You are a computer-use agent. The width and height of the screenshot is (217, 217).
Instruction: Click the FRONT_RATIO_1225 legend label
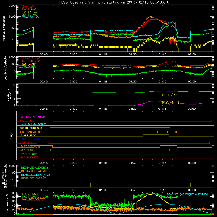[x=35, y=197]
